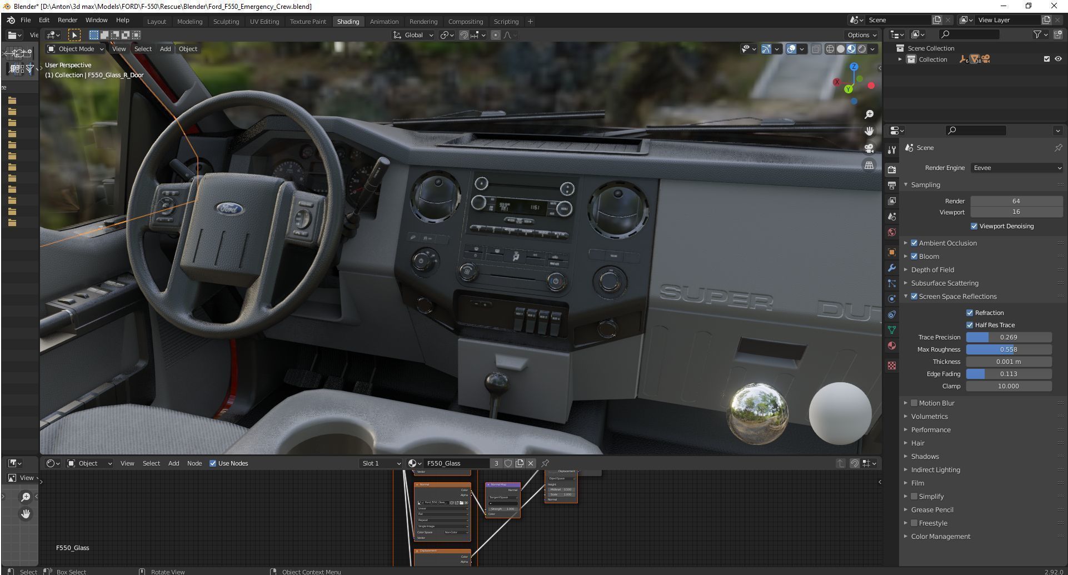This screenshot has height=575, width=1068.
Task: Disable Ambient Occlusion checkbox
Action: pos(914,243)
